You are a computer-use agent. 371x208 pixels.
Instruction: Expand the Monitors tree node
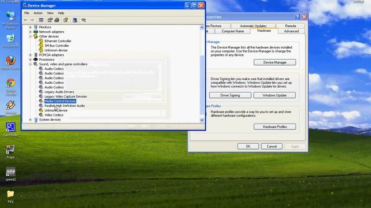pyautogui.click(x=30, y=27)
